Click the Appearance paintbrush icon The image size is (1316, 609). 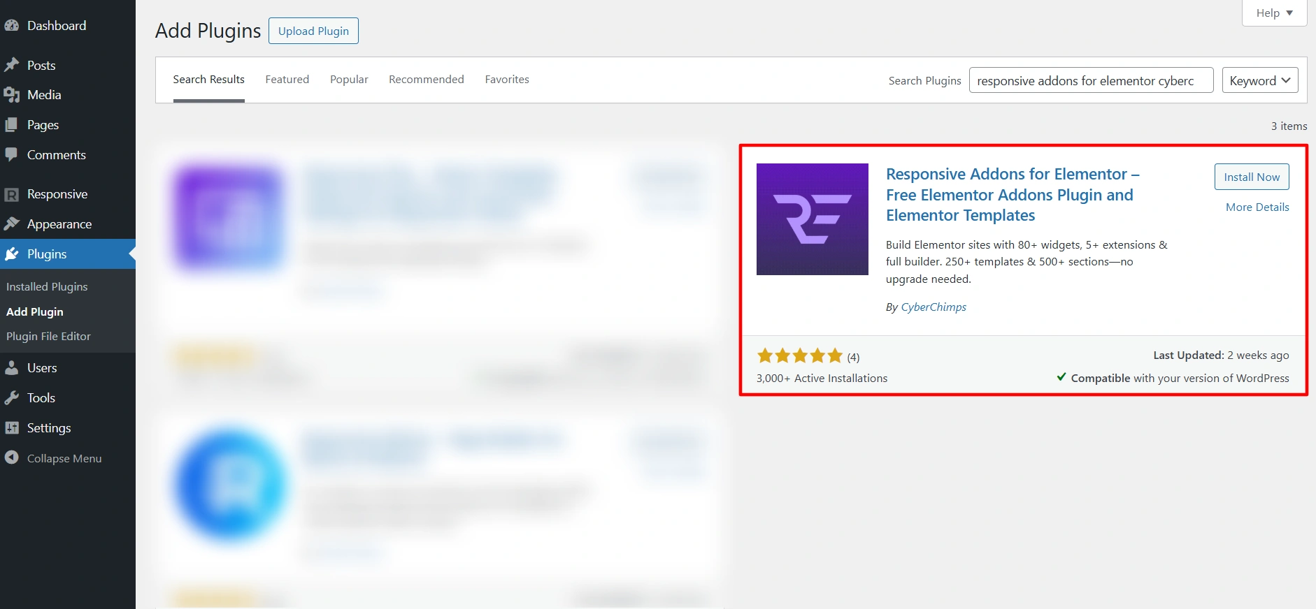(x=11, y=223)
